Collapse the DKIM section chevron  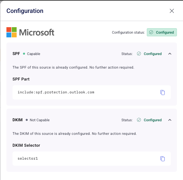tap(170, 120)
